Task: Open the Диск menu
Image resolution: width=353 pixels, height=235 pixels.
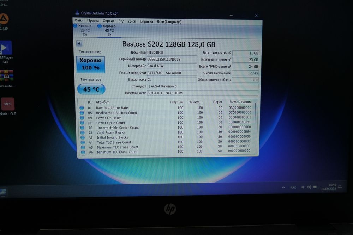Action: coord(132,21)
